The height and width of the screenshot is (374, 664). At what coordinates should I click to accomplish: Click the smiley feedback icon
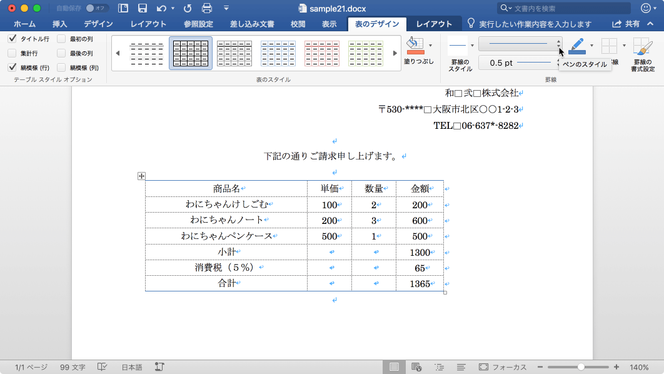(x=645, y=8)
